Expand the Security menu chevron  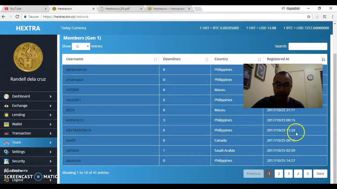(x=50, y=161)
